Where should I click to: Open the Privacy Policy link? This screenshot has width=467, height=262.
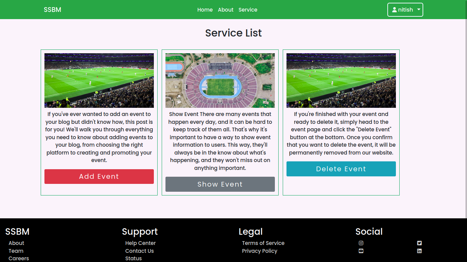point(259,251)
